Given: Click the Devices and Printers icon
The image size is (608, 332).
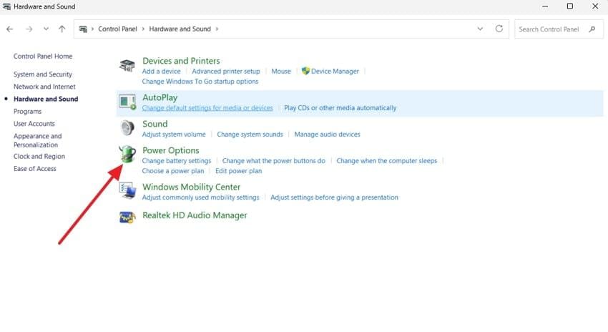Looking at the screenshot, I should [127, 66].
